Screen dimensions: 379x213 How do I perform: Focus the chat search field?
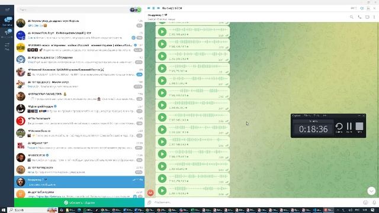72,10
